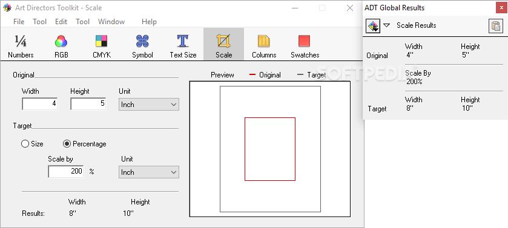Select the Percentage radio button
The width and height of the screenshot is (508, 228).
click(85, 144)
